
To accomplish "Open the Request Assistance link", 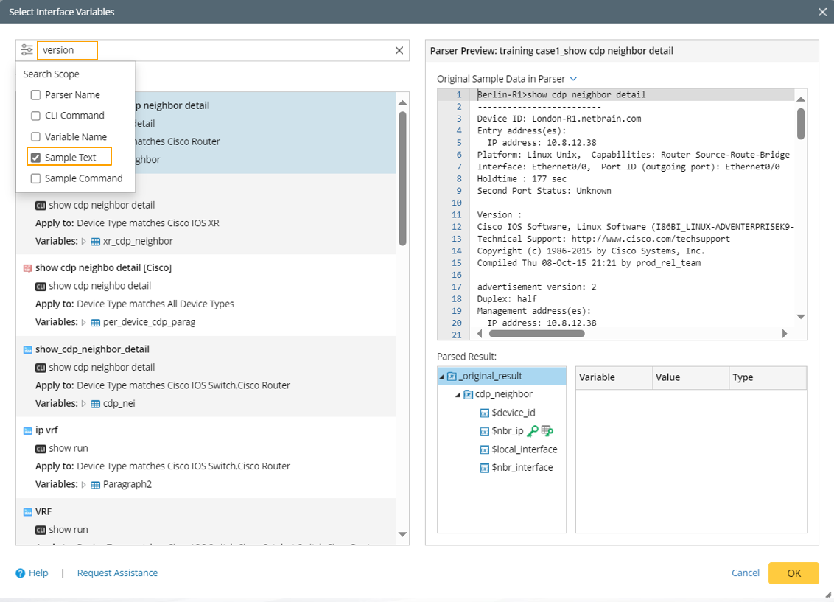I will coord(117,573).
